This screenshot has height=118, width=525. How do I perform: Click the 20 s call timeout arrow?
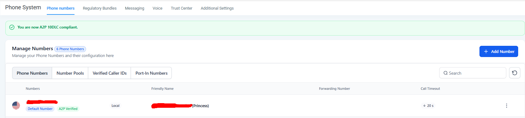point(424,106)
